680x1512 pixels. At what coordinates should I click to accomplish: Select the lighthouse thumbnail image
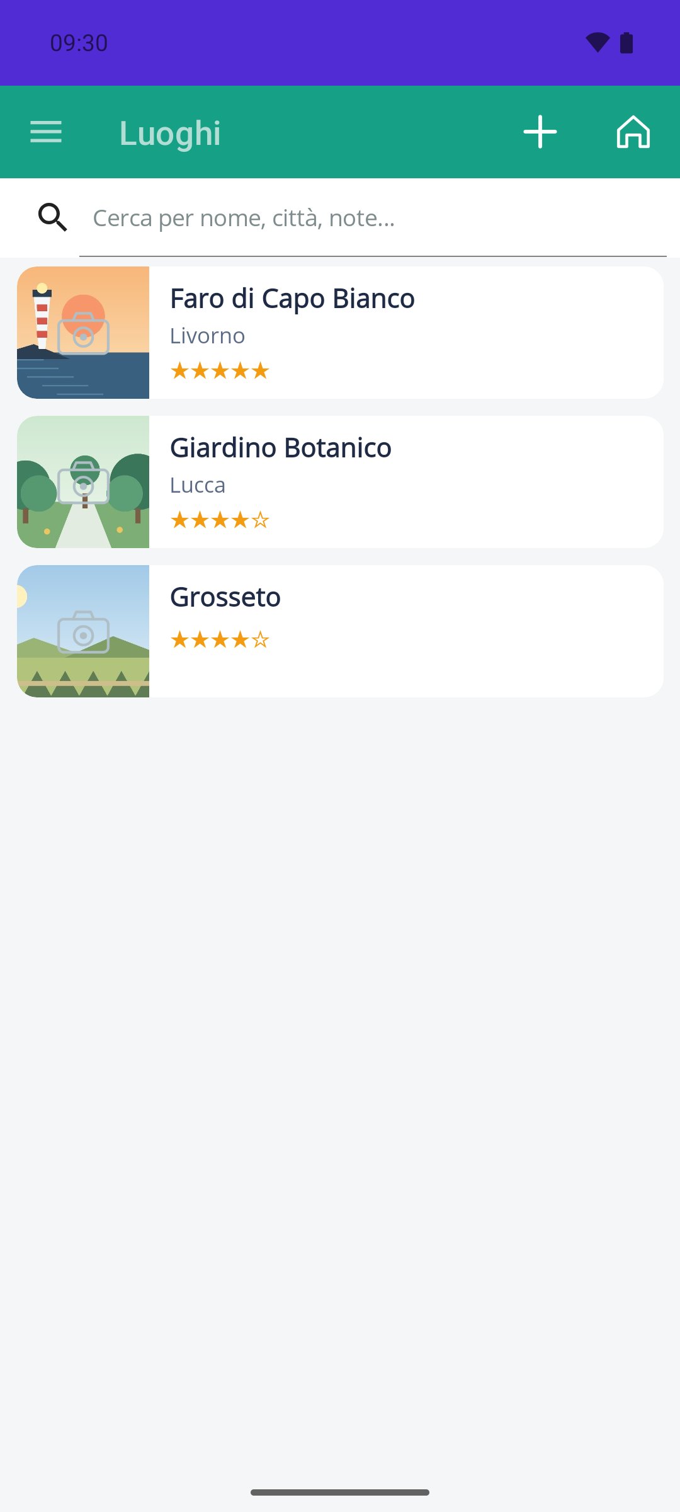(x=83, y=333)
